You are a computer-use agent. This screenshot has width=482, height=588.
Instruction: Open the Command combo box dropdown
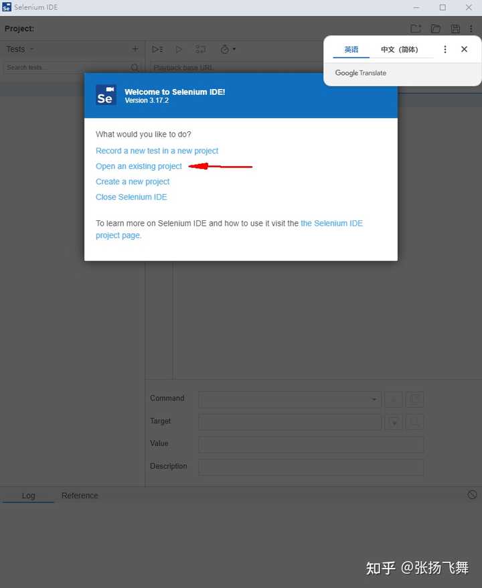point(374,399)
